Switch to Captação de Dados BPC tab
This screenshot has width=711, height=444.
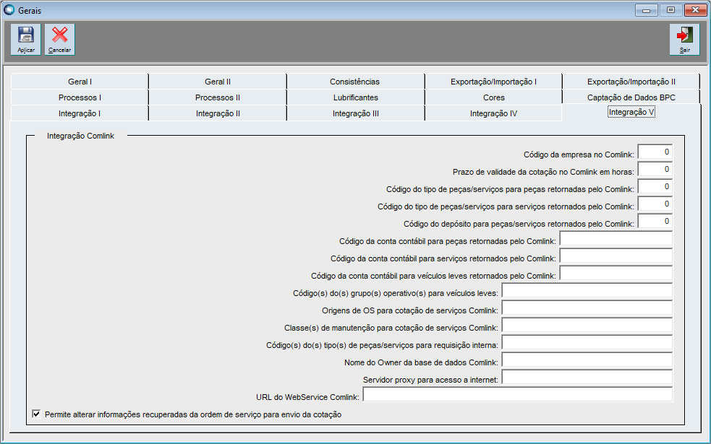coord(631,97)
